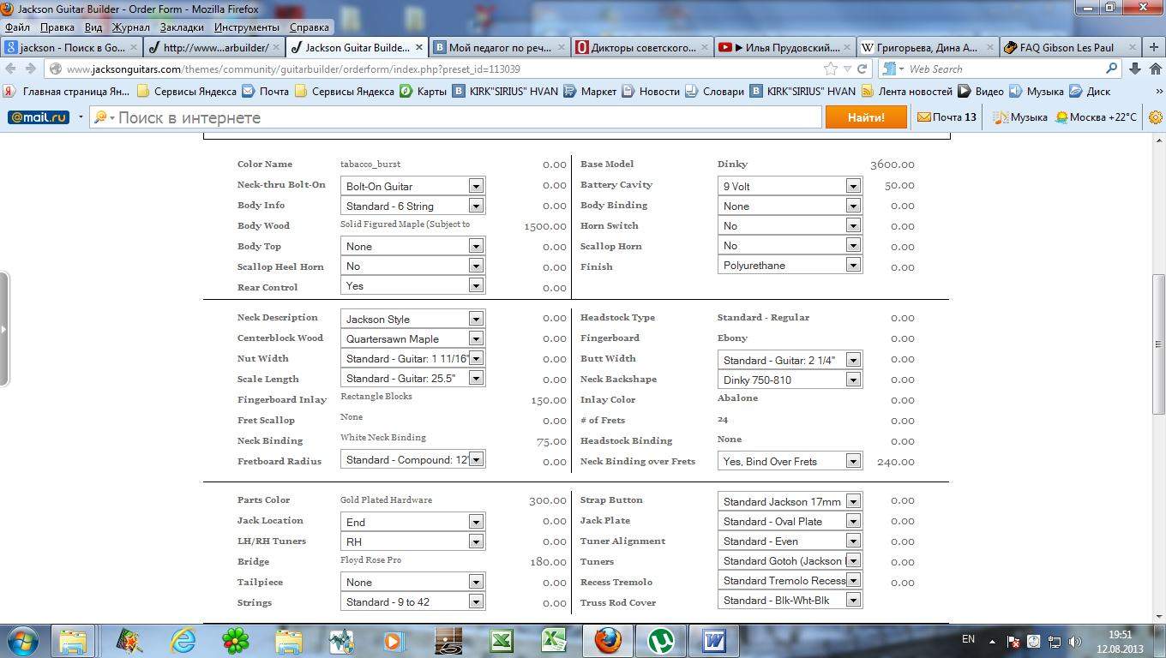The width and height of the screenshot is (1166, 658).
Task: Click the Firefox home button
Action: (x=1154, y=69)
